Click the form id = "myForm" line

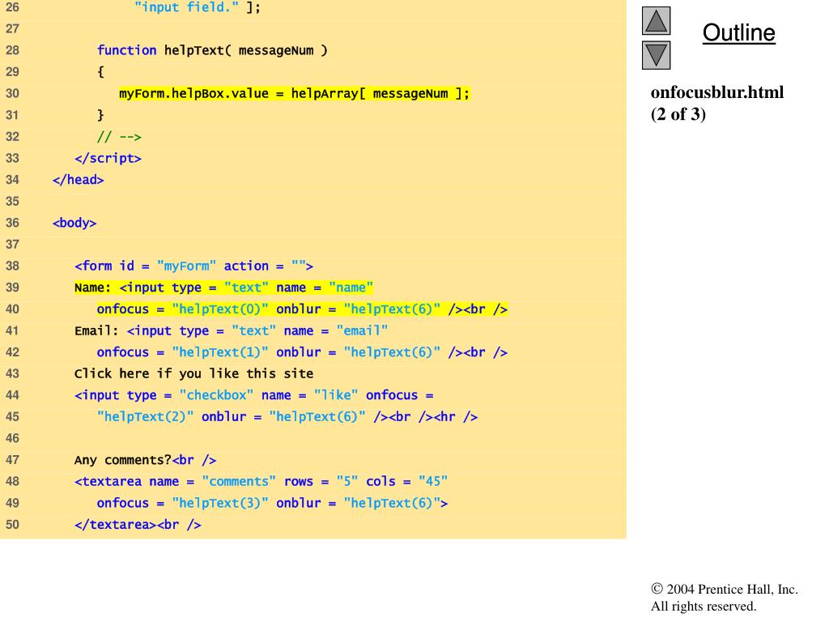pyautogui.click(x=193, y=266)
